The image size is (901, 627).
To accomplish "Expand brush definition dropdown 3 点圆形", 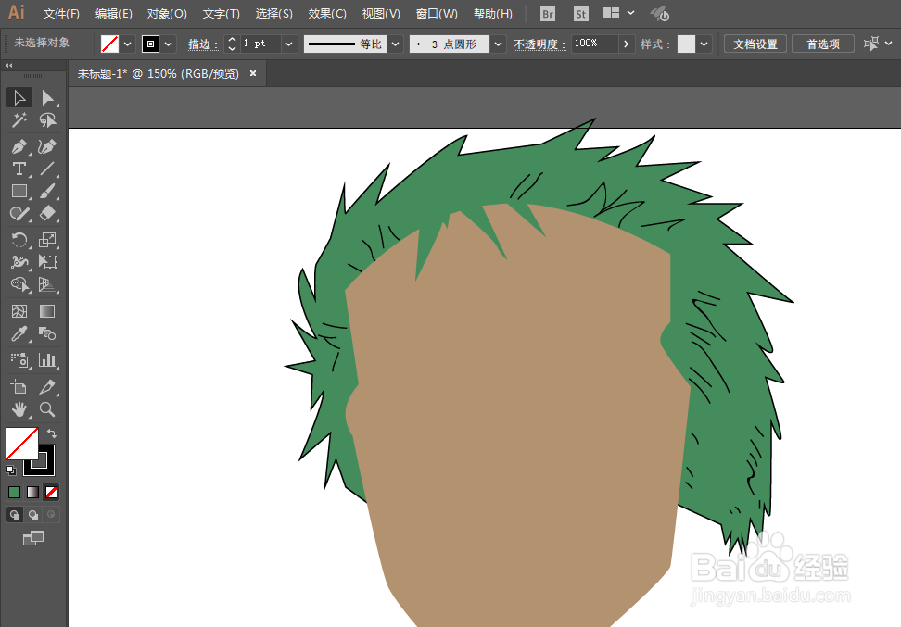I will point(498,44).
